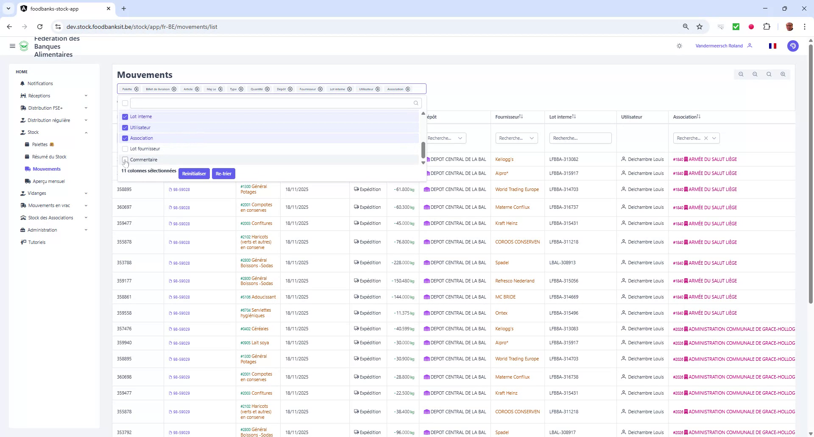Enable the Lot fournisseur column

coord(125,149)
